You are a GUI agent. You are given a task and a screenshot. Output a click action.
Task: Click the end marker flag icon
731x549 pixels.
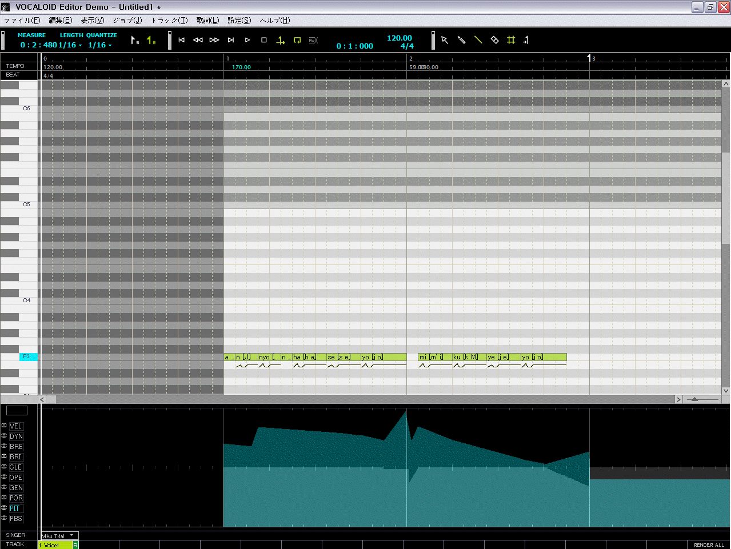[151, 40]
